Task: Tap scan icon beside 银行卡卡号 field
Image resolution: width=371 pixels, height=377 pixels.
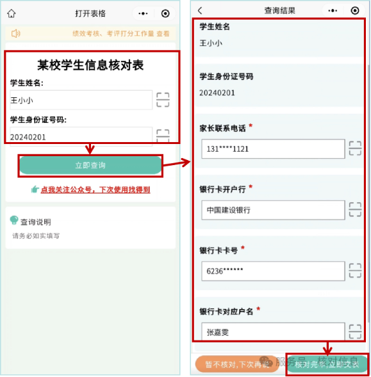Action: pyautogui.click(x=355, y=271)
